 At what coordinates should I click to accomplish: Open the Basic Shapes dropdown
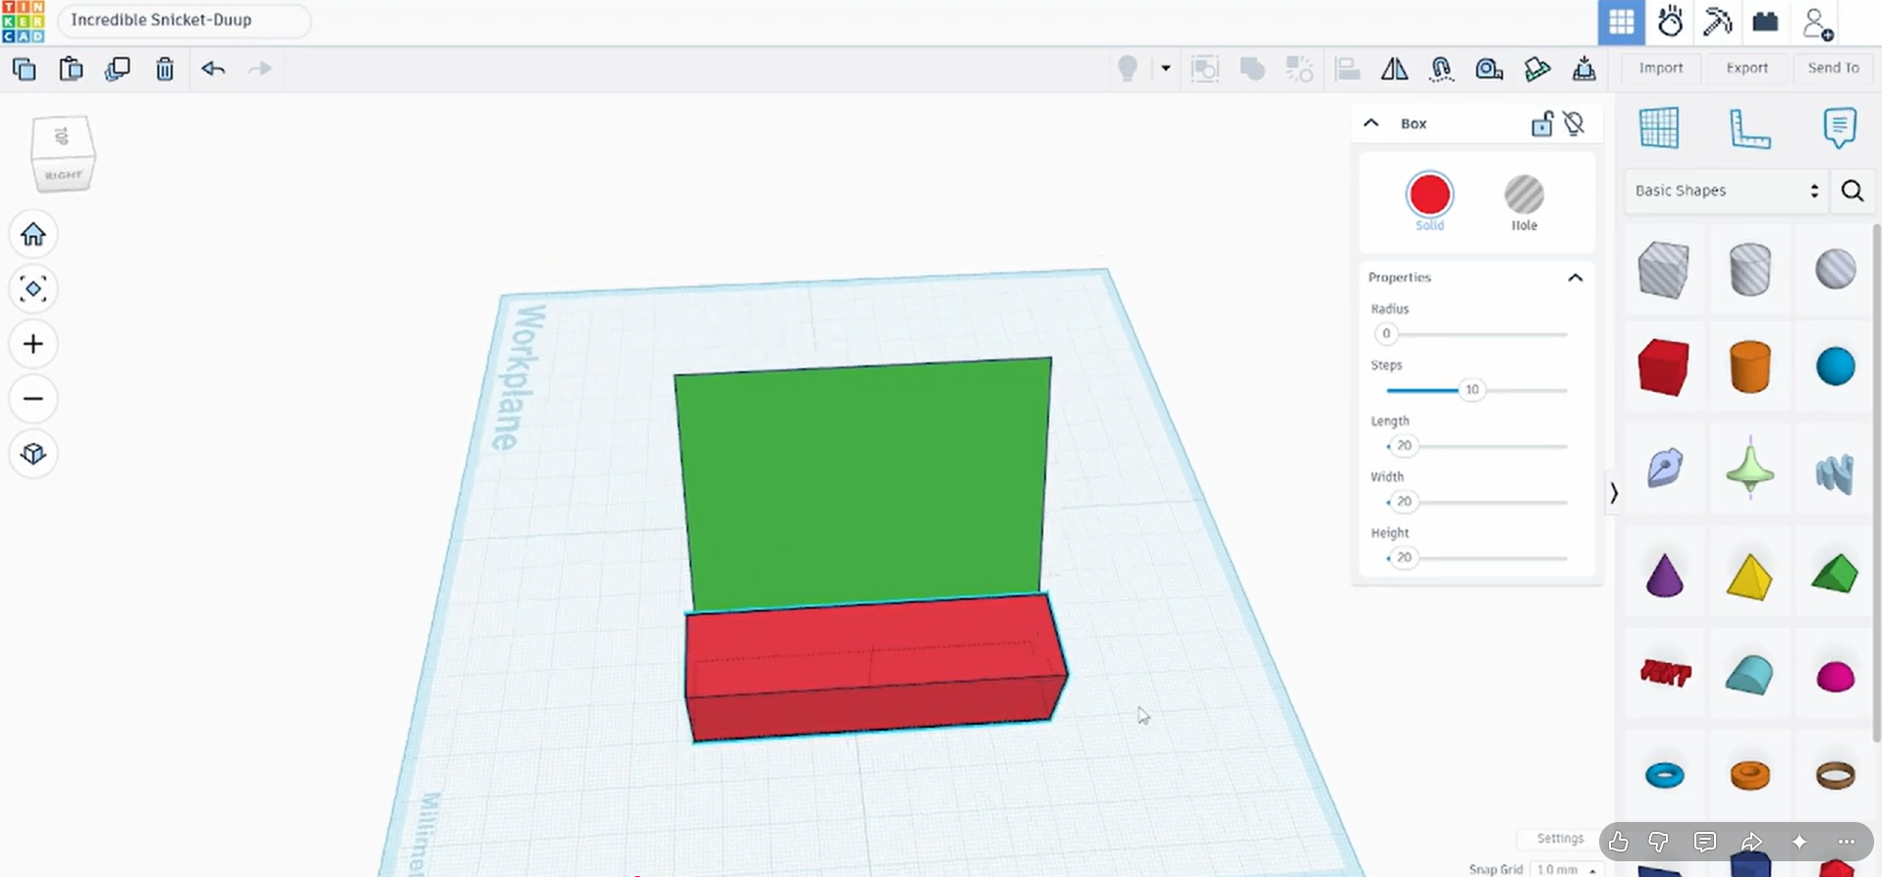pyautogui.click(x=1726, y=191)
